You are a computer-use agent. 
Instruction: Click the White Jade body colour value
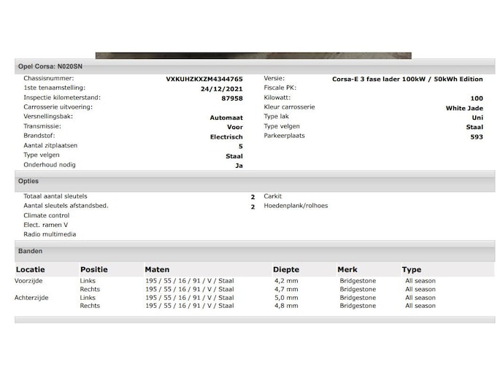click(x=464, y=108)
